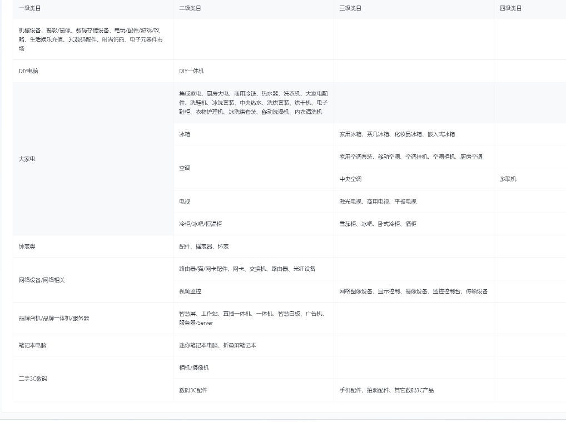Viewport: 566px width, 423px height.
Task: Click the 四级类目 column header
Action: tap(510, 8)
